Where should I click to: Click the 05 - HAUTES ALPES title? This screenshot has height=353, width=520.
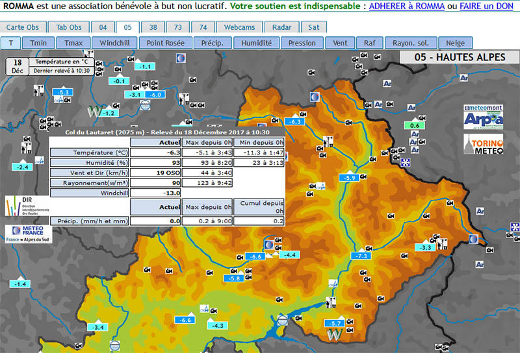click(x=460, y=57)
